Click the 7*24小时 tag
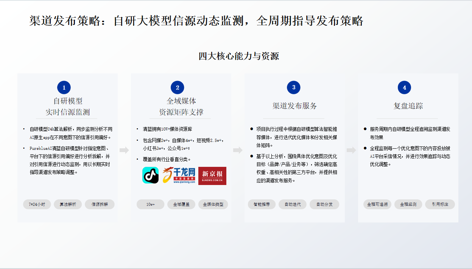472x269 pixels. [37, 204]
